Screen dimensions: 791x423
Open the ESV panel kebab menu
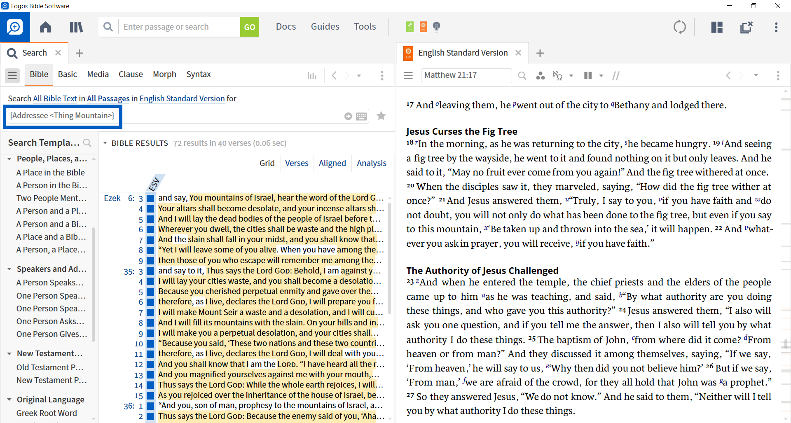click(778, 75)
